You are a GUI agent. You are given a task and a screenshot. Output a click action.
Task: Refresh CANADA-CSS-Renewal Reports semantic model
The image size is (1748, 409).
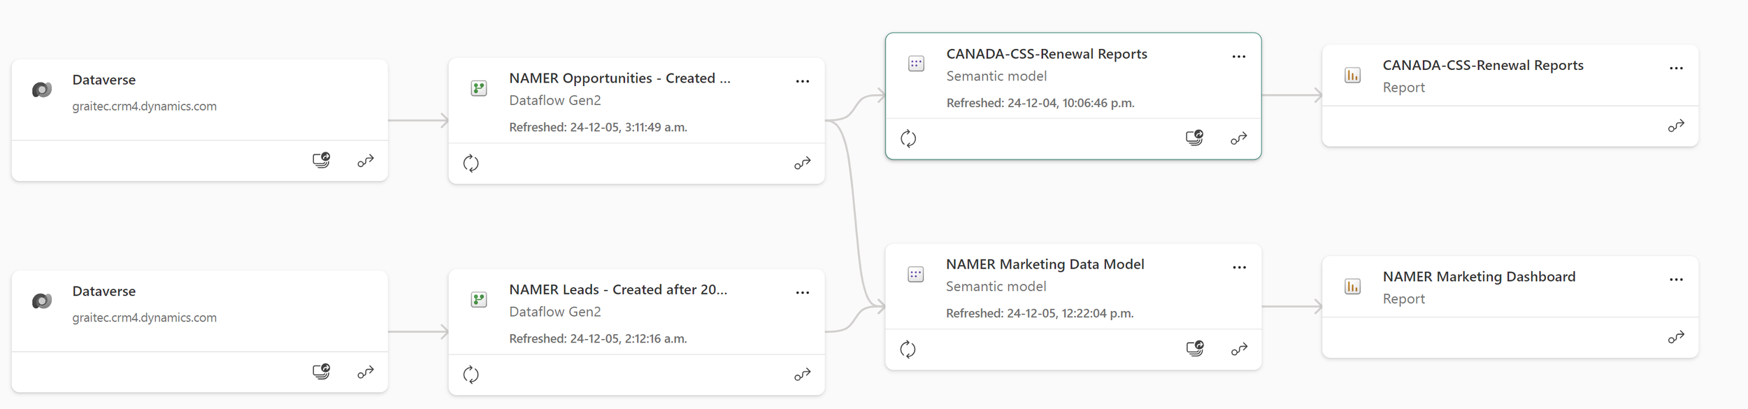click(x=908, y=139)
